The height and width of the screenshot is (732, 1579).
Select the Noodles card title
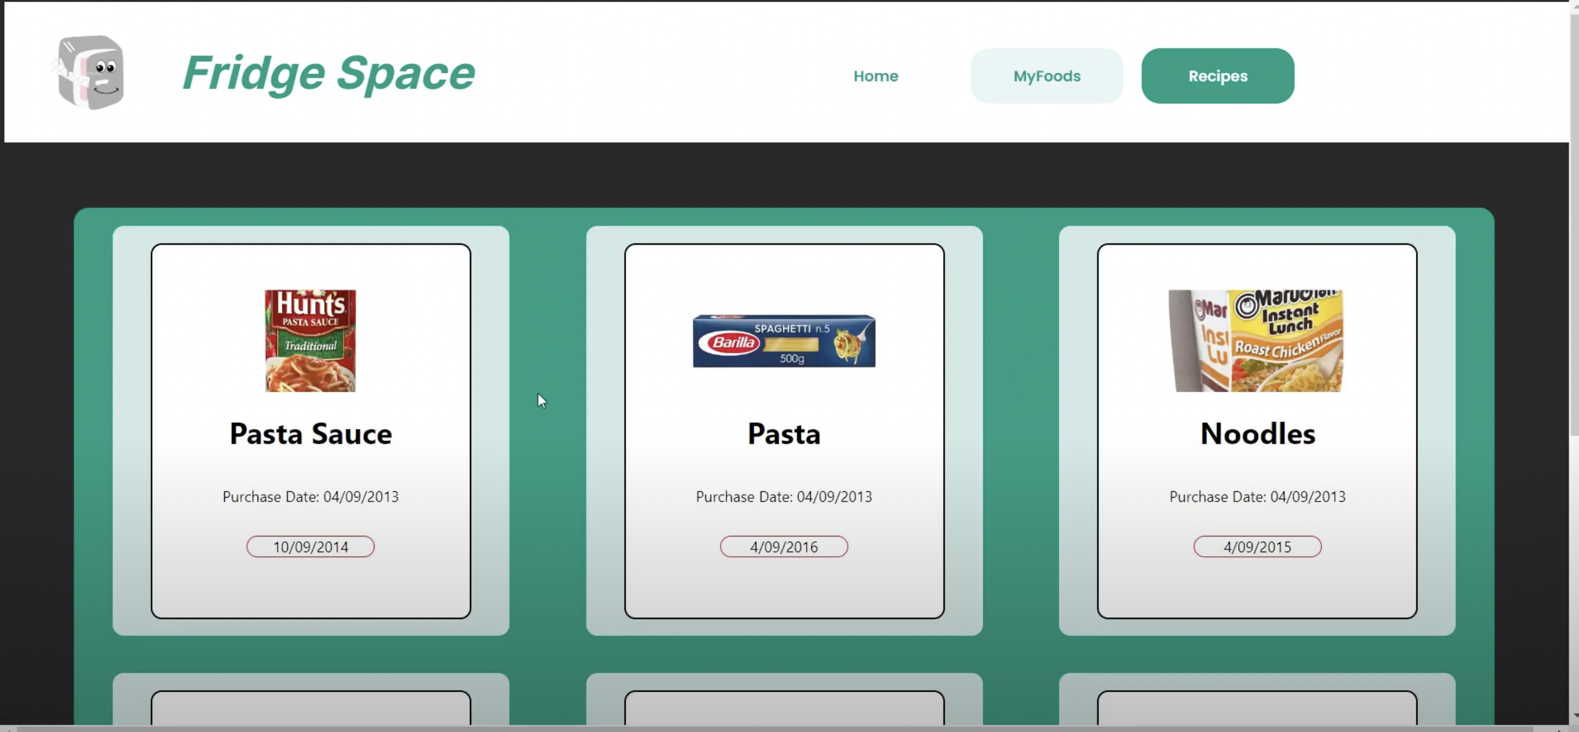[1257, 434]
